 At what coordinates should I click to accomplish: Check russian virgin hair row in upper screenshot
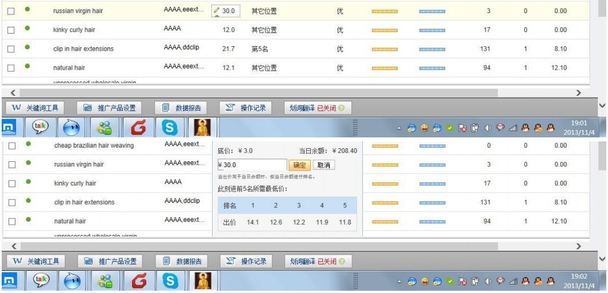click(x=11, y=11)
